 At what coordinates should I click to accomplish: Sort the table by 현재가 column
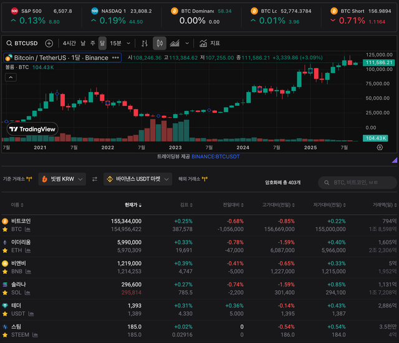tap(133, 205)
